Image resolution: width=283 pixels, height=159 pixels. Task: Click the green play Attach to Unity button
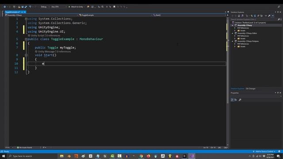pos(76,7)
